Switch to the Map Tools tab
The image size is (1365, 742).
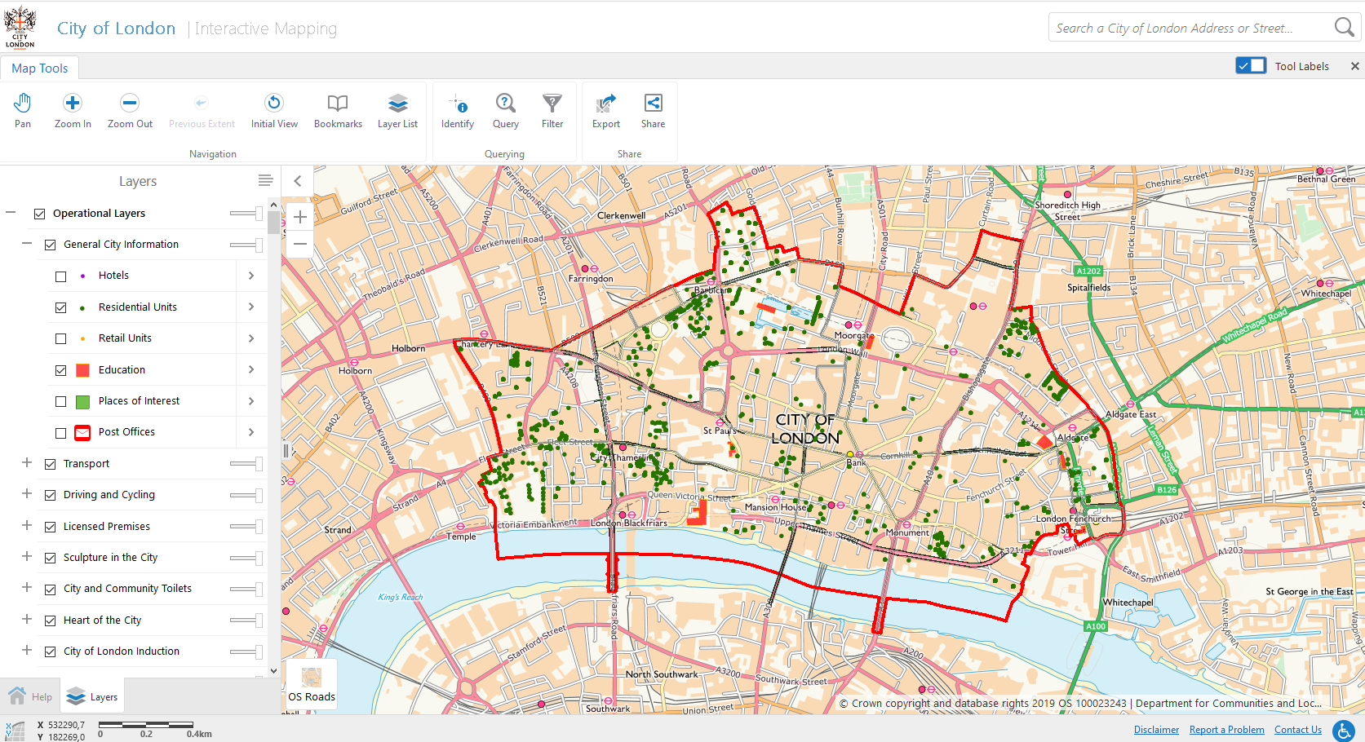point(40,68)
